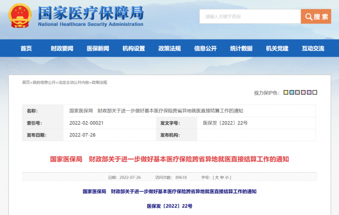The image size is (339, 215).
Task: Open the 信息公开 navigation item
Action: pos(205,48)
